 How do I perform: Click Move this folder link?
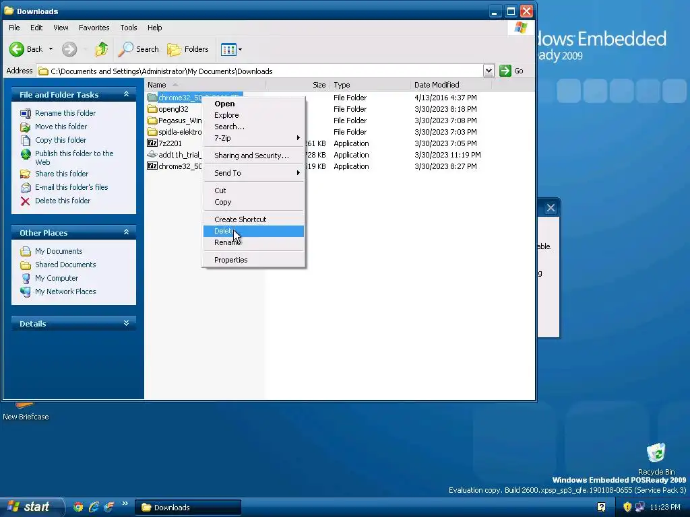pyautogui.click(x=61, y=127)
